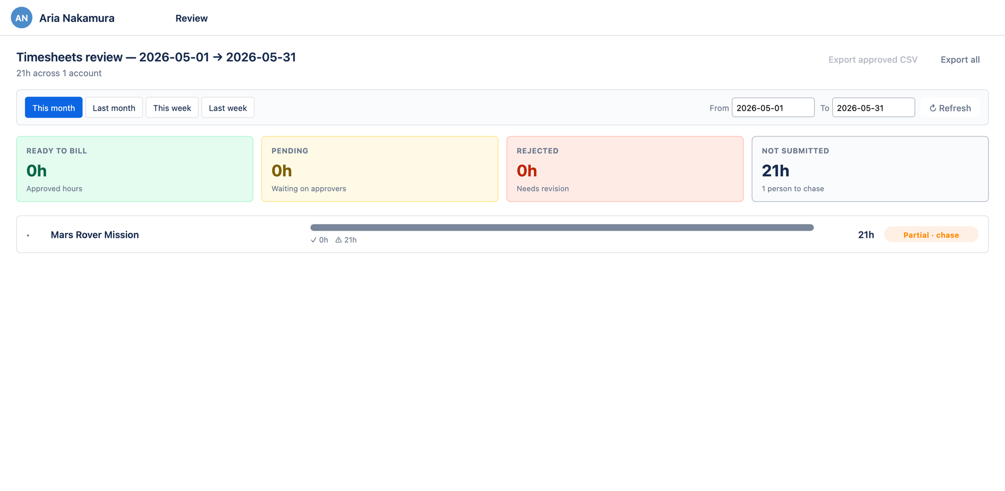Open the Not Submitted card

pyautogui.click(x=870, y=169)
